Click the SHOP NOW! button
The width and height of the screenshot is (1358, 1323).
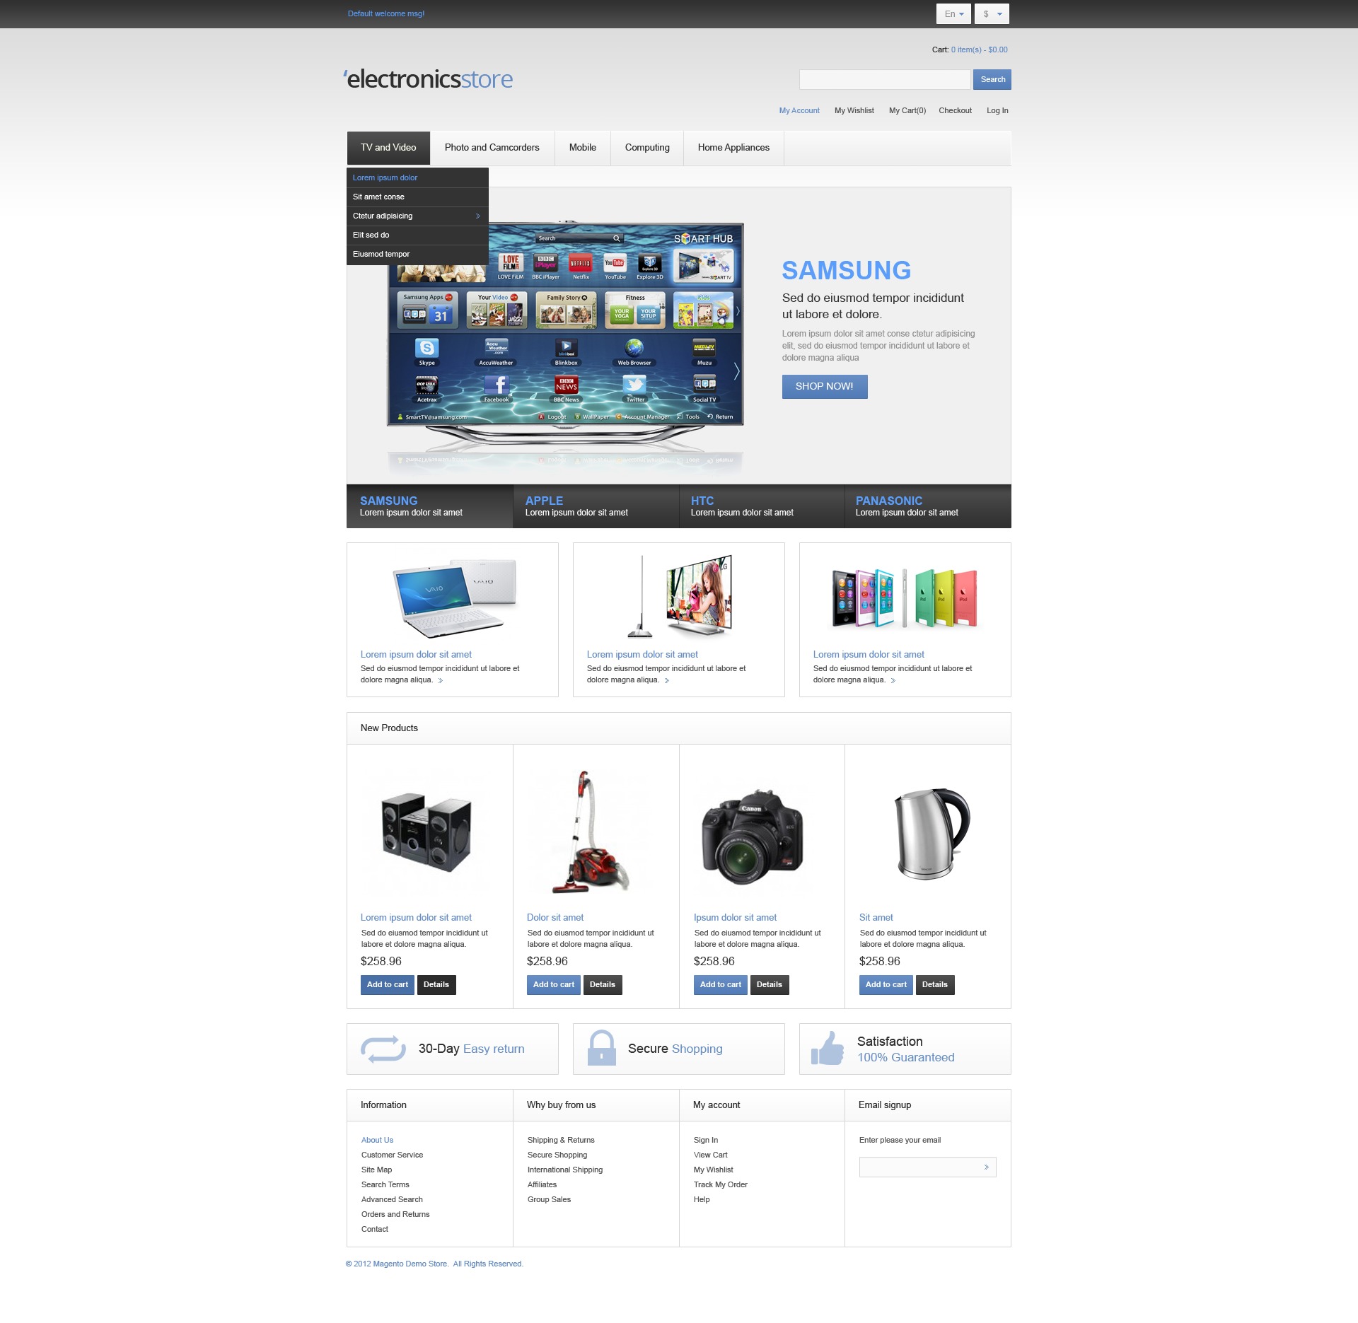coord(825,387)
